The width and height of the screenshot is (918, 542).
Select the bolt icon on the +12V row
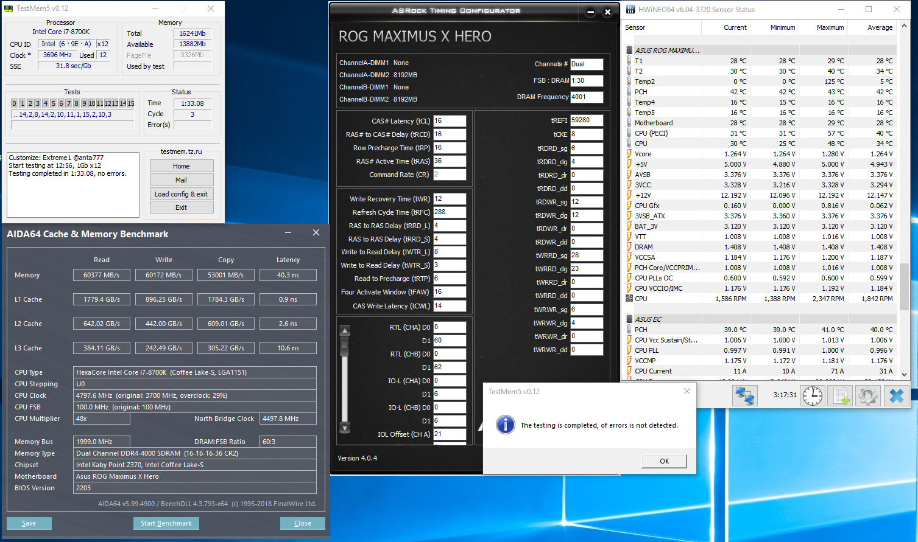(x=629, y=195)
